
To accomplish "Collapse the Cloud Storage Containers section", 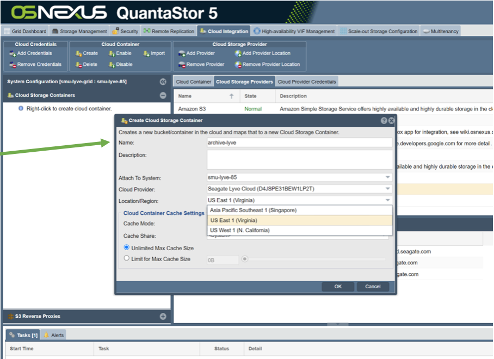I will pos(163,95).
